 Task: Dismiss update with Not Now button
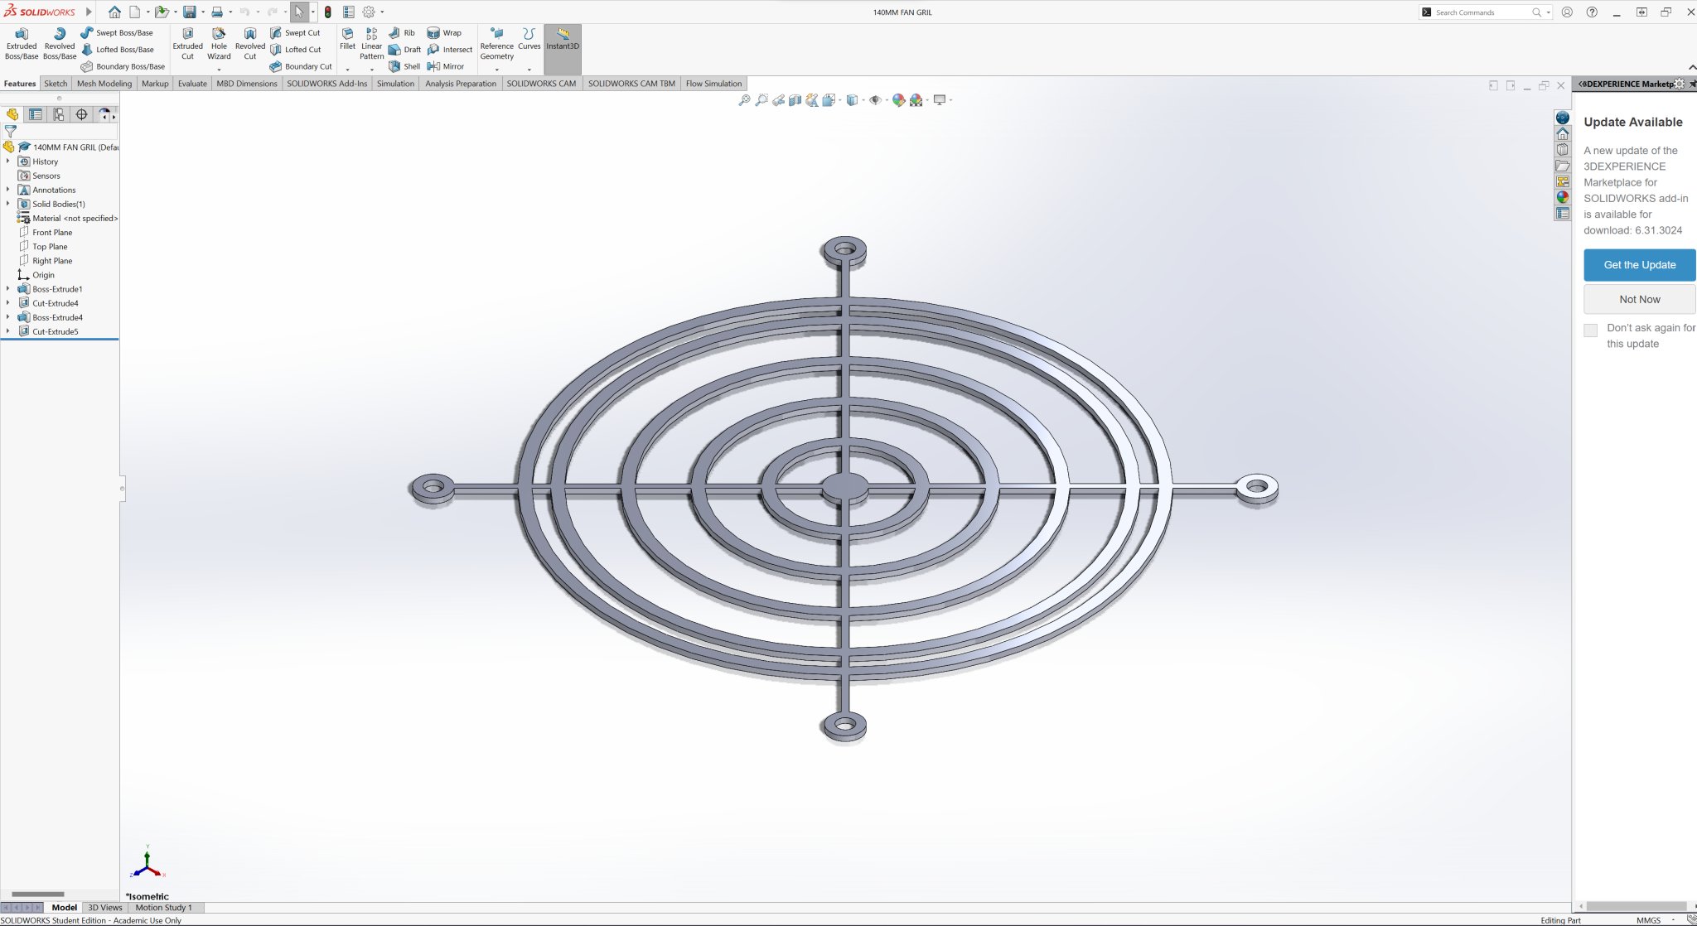tap(1638, 300)
